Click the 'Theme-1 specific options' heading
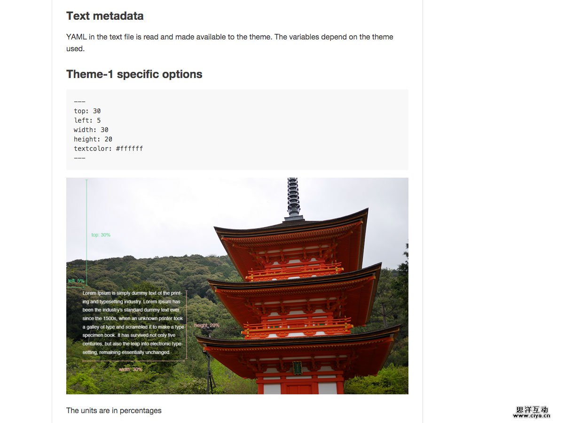Screen dimensions: 564x423 [x=134, y=74]
